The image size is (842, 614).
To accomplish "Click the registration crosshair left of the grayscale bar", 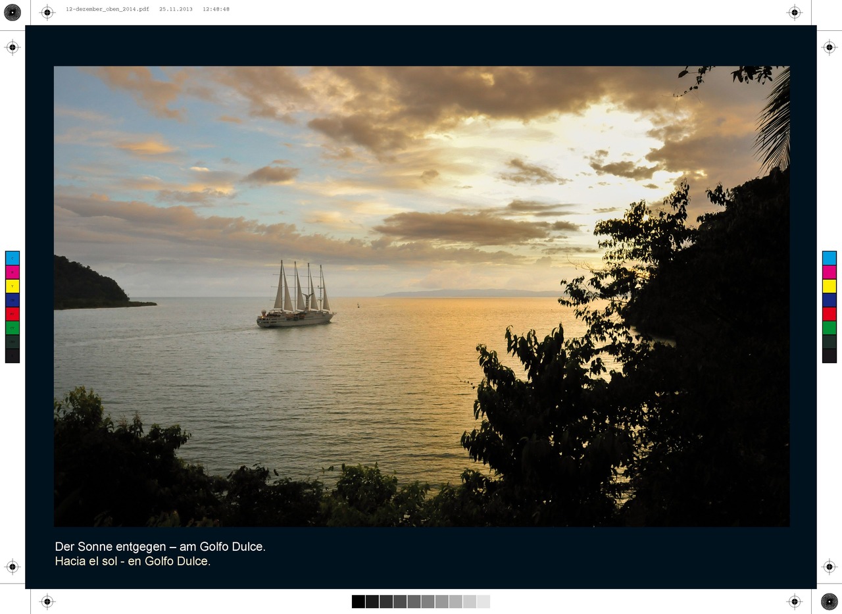I will [47, 601].
